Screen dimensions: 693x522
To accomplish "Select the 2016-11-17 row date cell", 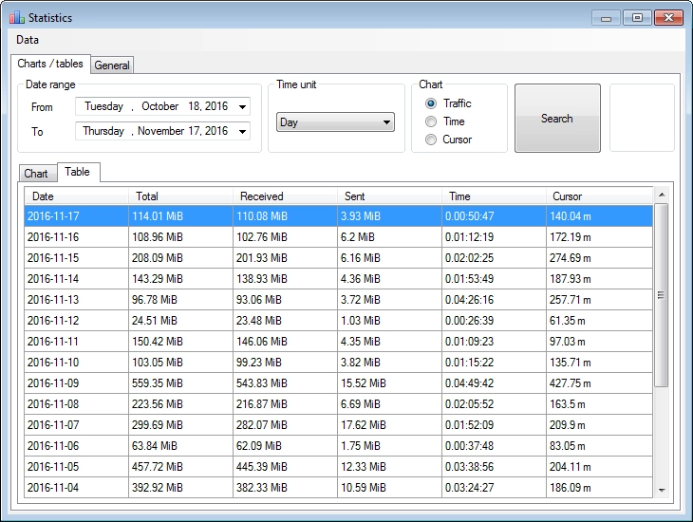I will 77,216.
